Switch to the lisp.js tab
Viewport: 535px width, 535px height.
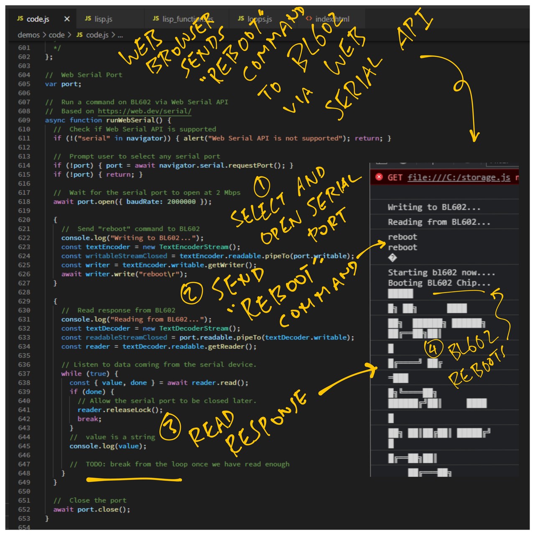pos(103,19)
